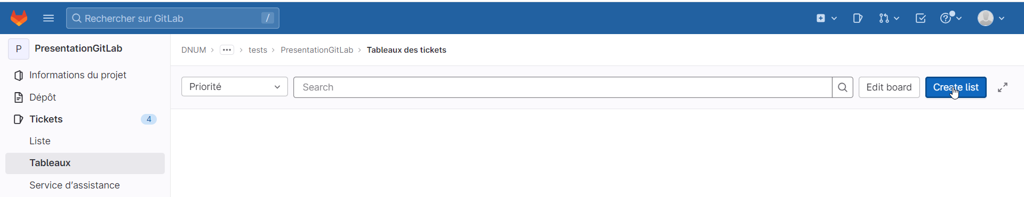This screenshot has height=197, width=1024.
Task: Open the issues icon in top bar
Action: pyautogui.click(x=858, y=18)
